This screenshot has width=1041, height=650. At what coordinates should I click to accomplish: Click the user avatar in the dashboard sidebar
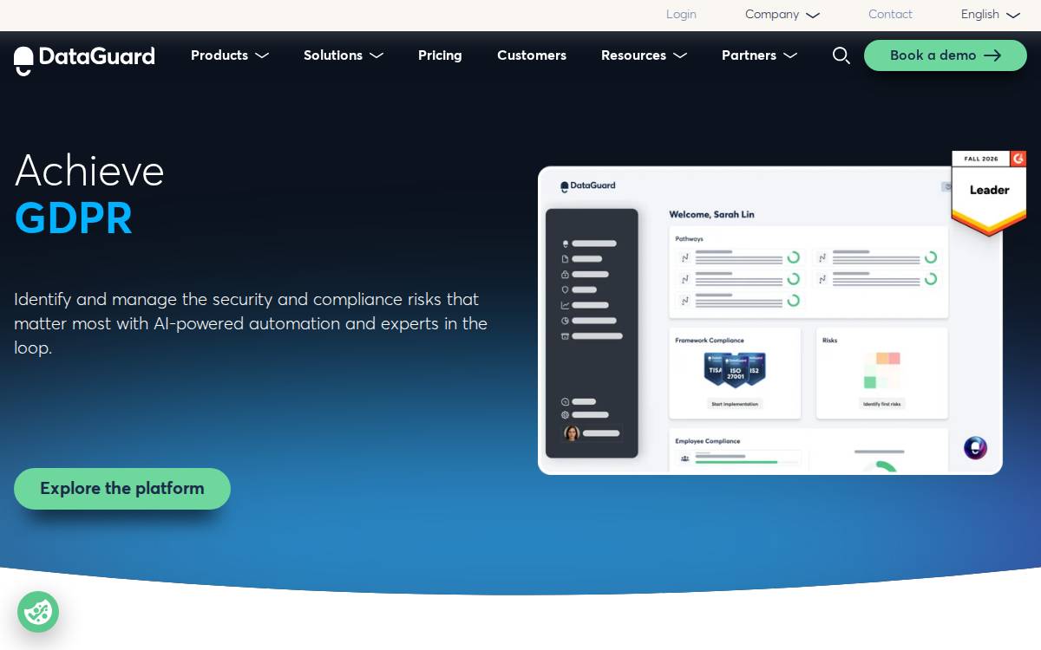[x=572, y=433]
